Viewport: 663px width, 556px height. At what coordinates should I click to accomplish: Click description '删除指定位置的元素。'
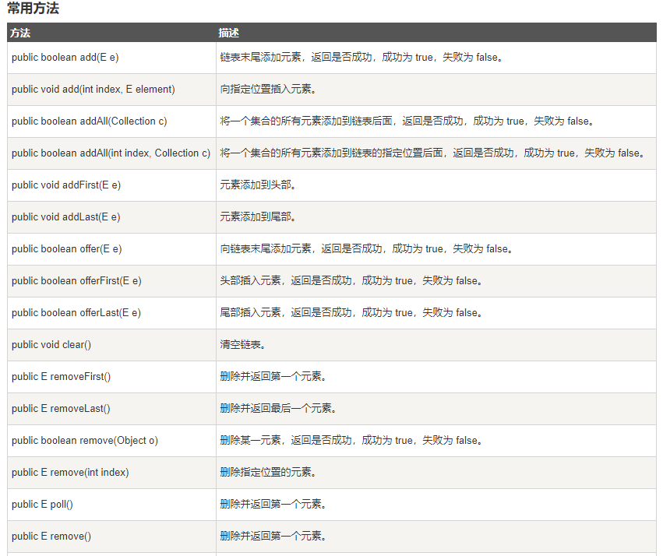[268, 473]
